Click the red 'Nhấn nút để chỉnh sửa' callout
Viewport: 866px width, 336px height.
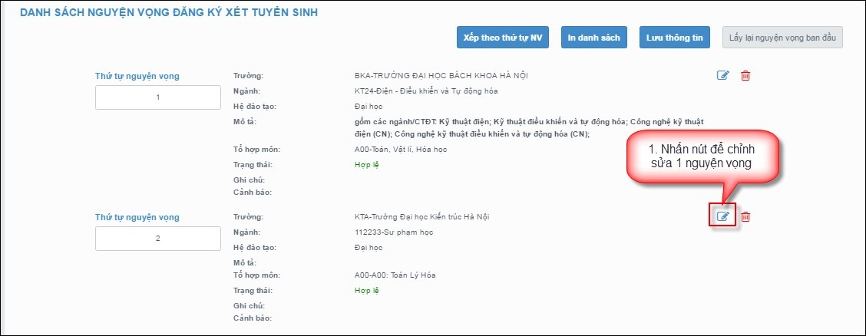coord(704,156)
